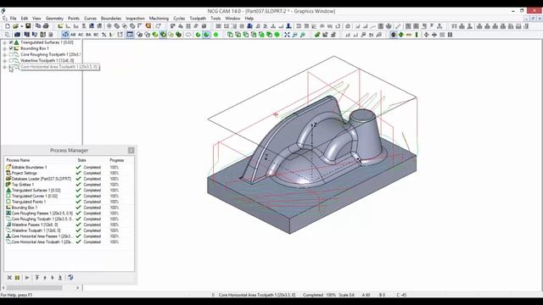Click the dark shaded sphere icon
The height and width of the screenshot is (305, 543).
point(394,35)
